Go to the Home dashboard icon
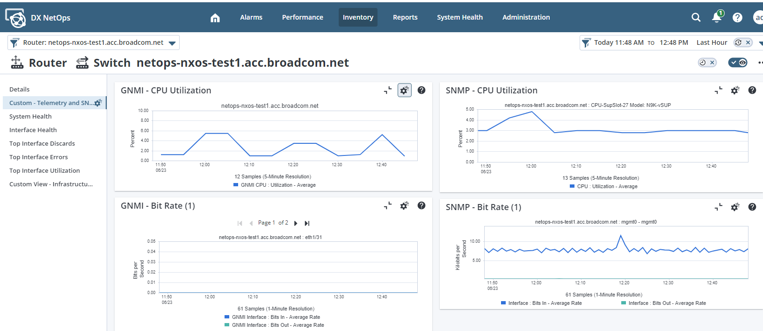The height and width of the screenshot is (331, 763). 215,18
